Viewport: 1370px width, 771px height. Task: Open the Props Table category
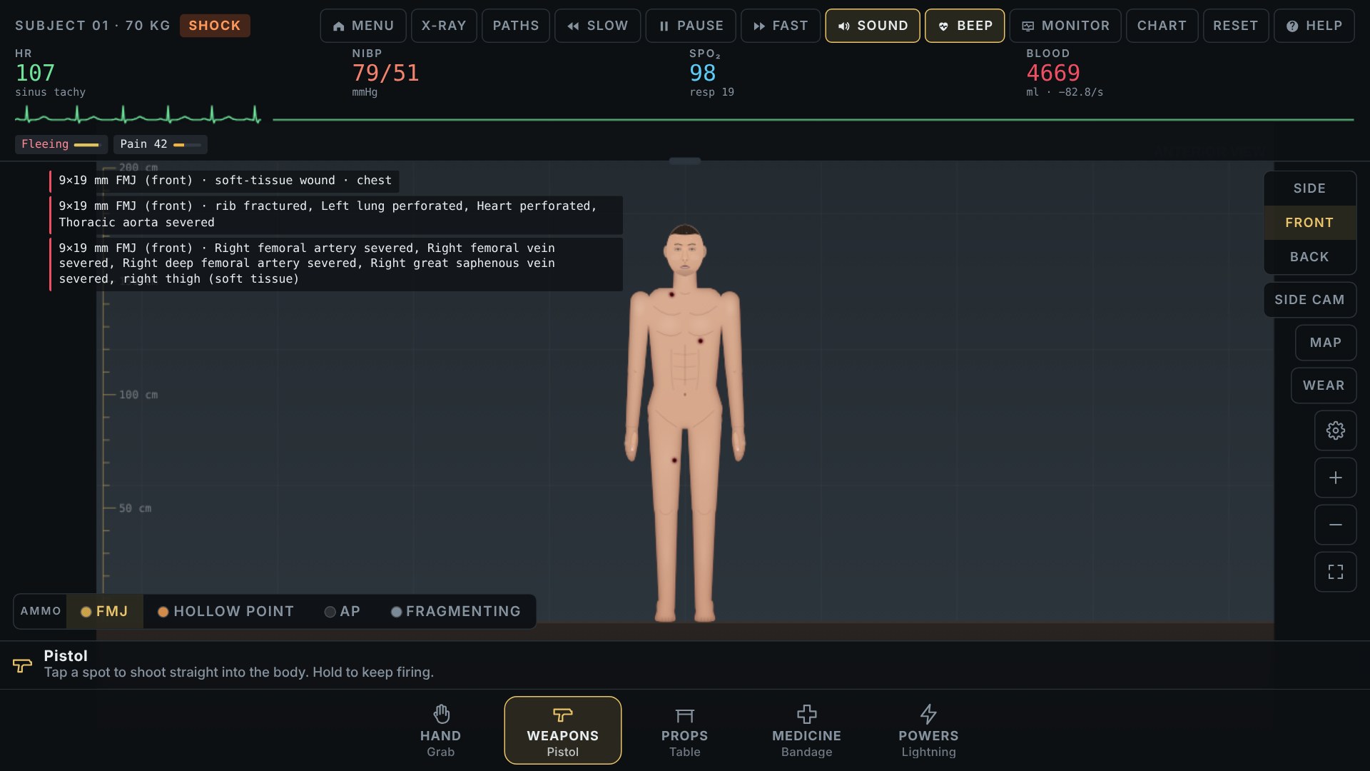coord(684,730)
